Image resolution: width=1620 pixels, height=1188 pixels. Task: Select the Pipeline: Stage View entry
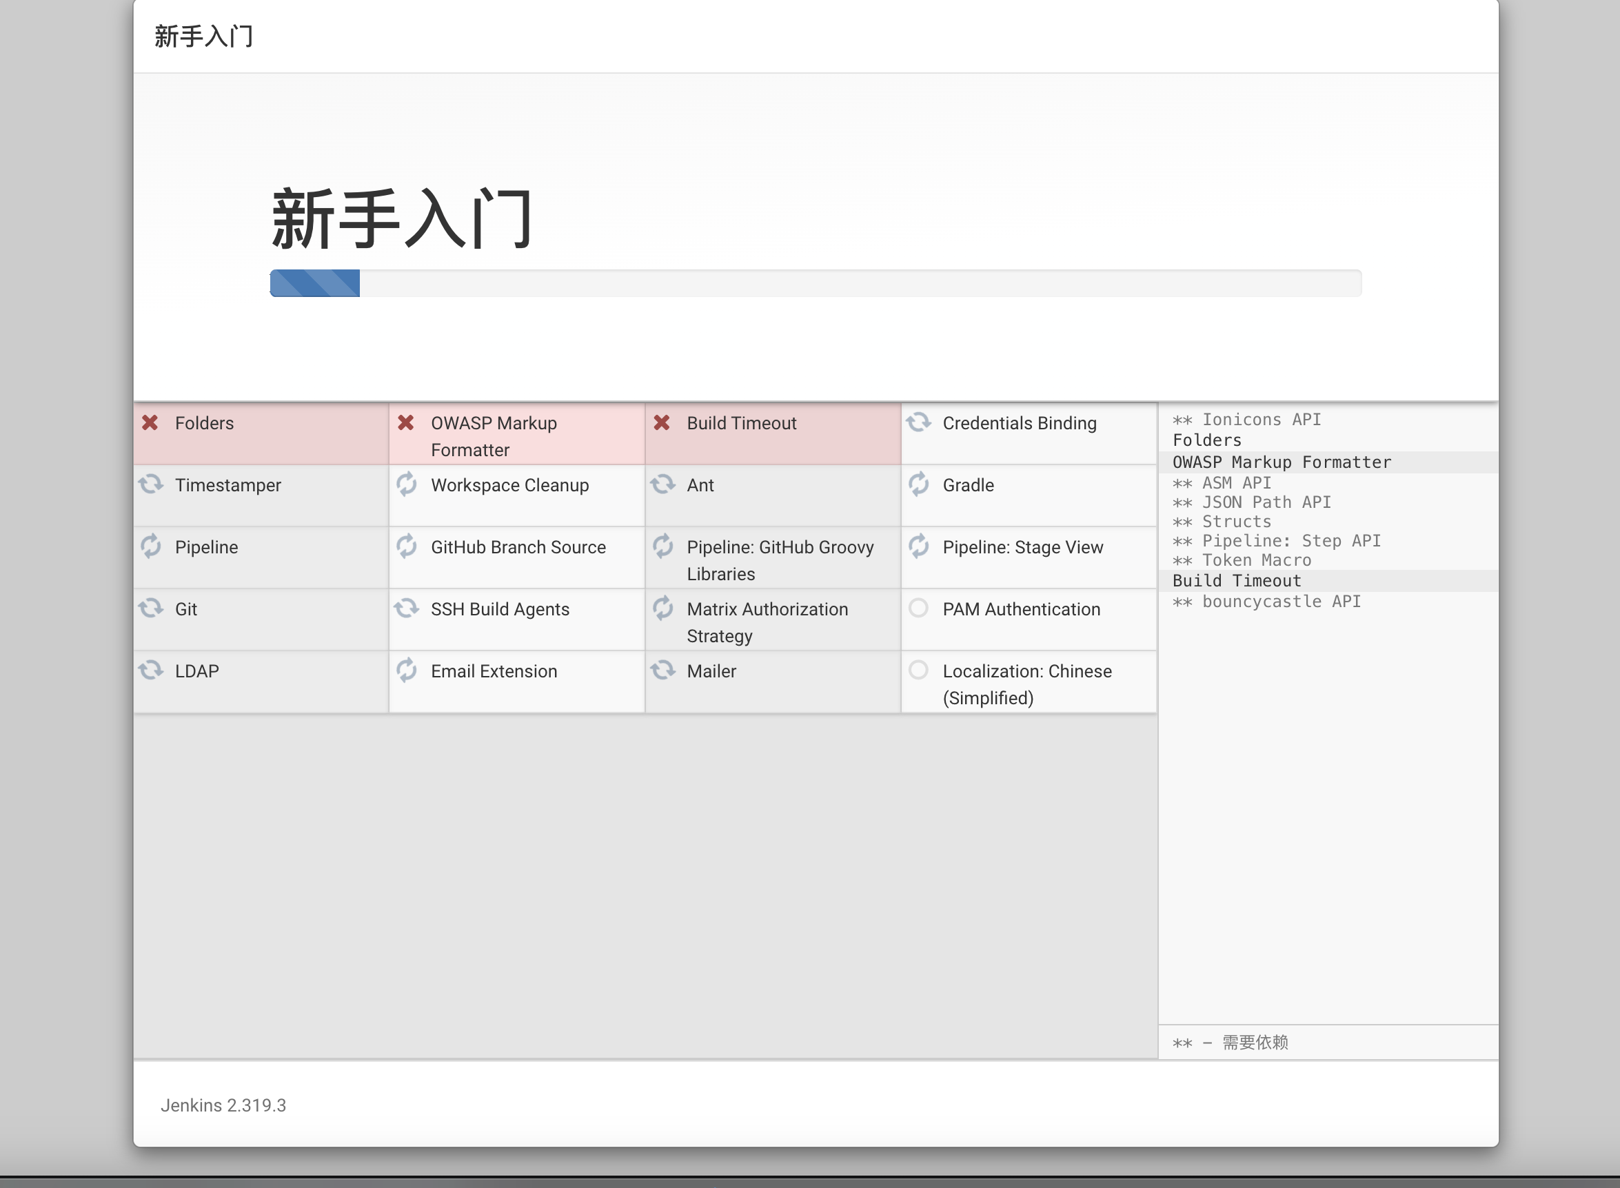pyautogui.click(x=1023, y=546)
